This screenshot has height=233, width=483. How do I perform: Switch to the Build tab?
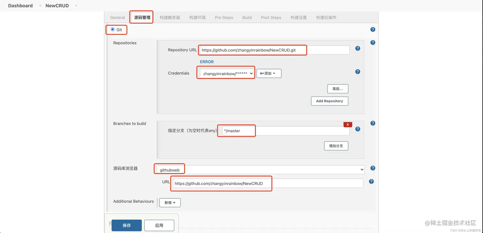coord(247,17)
